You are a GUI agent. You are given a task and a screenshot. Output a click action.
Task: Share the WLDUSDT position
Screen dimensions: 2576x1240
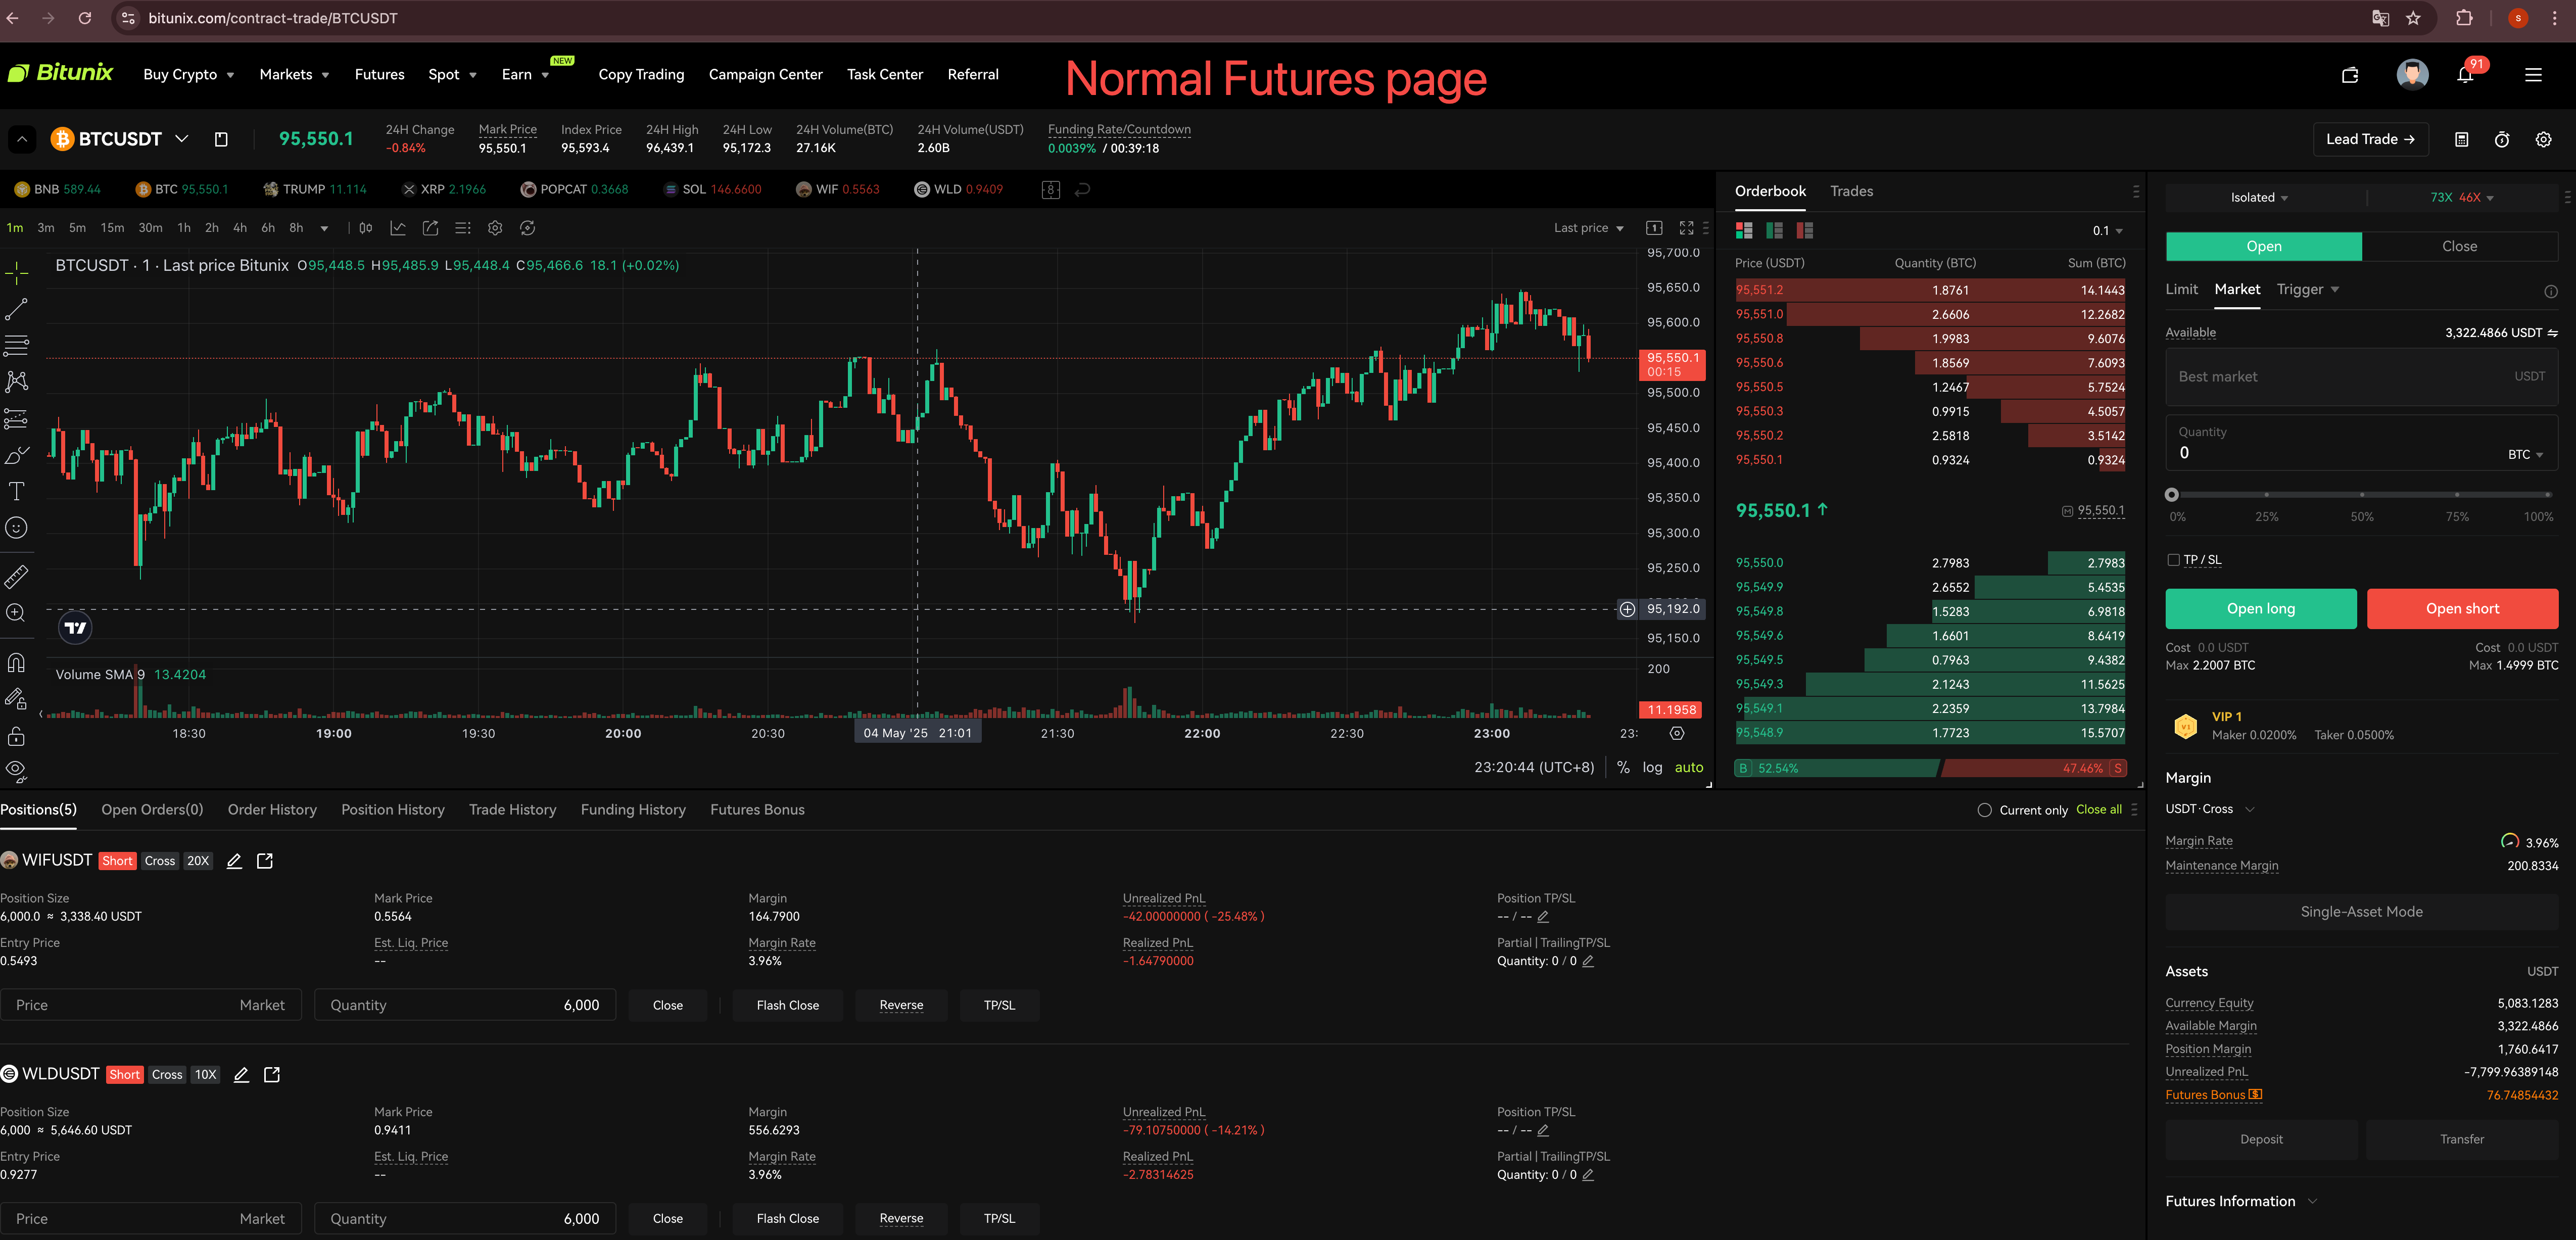pos(272,1074)
